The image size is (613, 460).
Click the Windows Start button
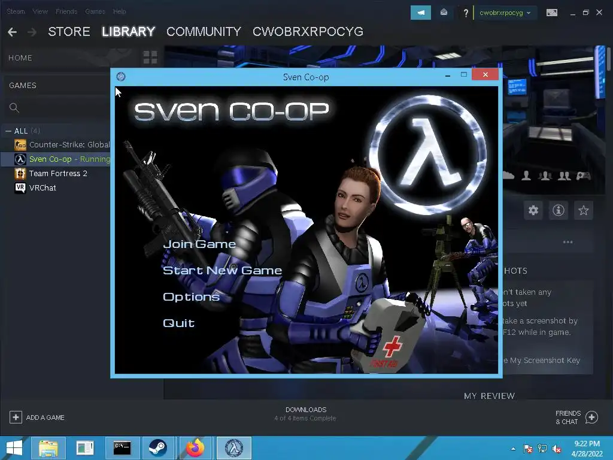(x=14, y=448)
